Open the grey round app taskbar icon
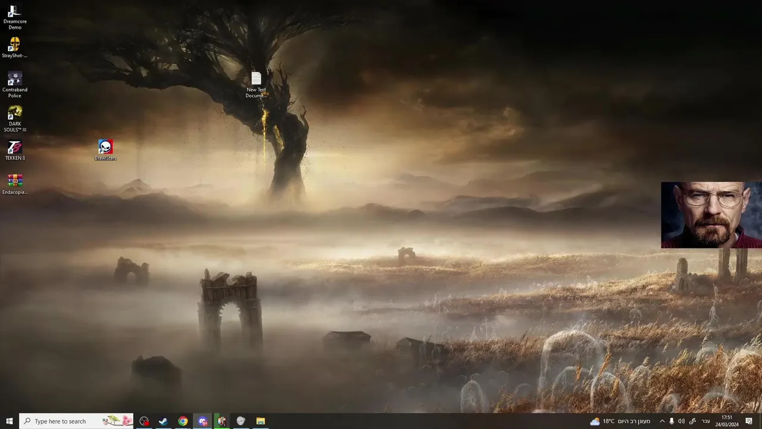Screen dimensions: 762x429 pos(241,421)
